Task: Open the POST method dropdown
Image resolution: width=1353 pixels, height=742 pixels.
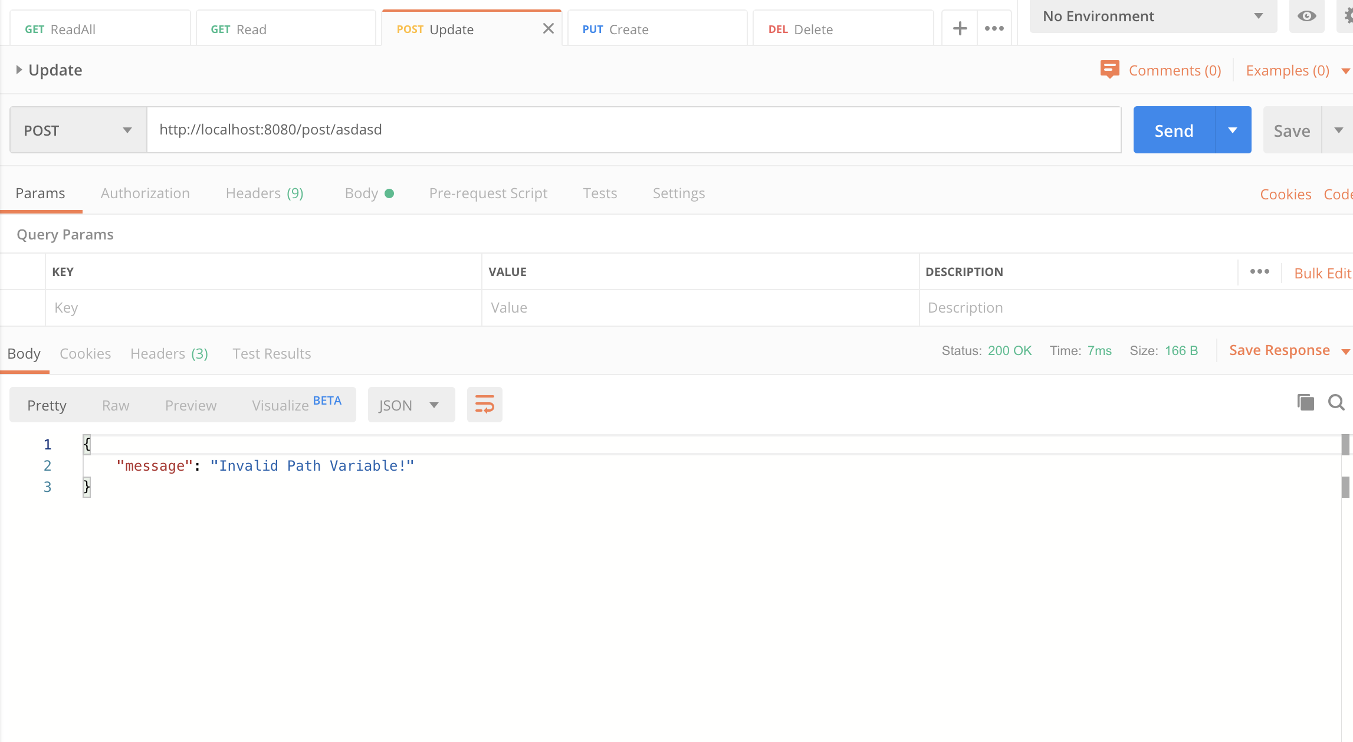Action: [x=78, y=130]
